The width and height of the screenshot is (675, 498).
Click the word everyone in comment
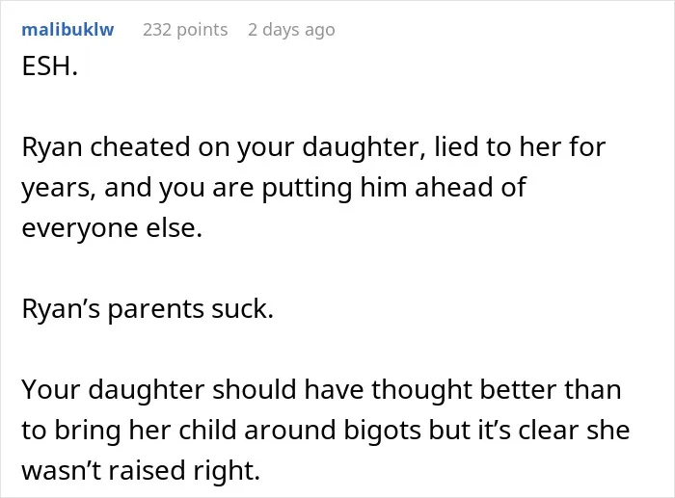click(x=80, y=229)
